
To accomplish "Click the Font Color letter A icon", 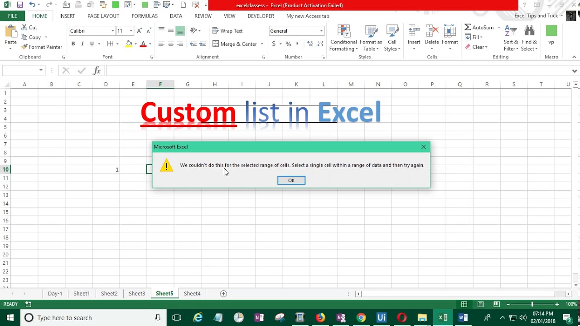I will click(x=143, y=44).
